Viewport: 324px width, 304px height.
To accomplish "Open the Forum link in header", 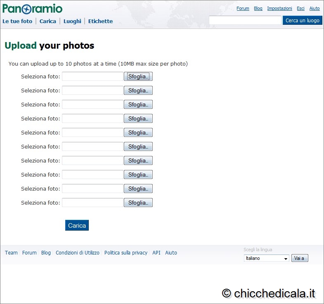I will (x=243, y=8).
